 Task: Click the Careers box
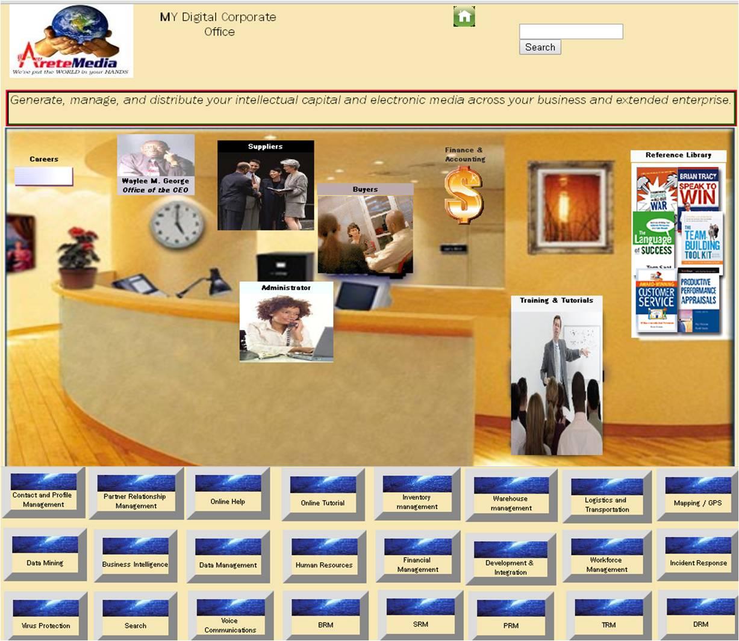[43, 176]
